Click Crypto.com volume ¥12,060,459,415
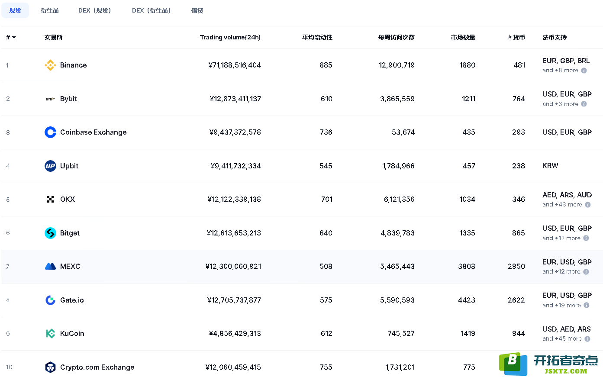 (233, 367)
